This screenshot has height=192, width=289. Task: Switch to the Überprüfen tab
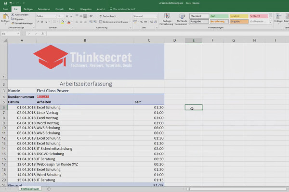coord(86,9)
